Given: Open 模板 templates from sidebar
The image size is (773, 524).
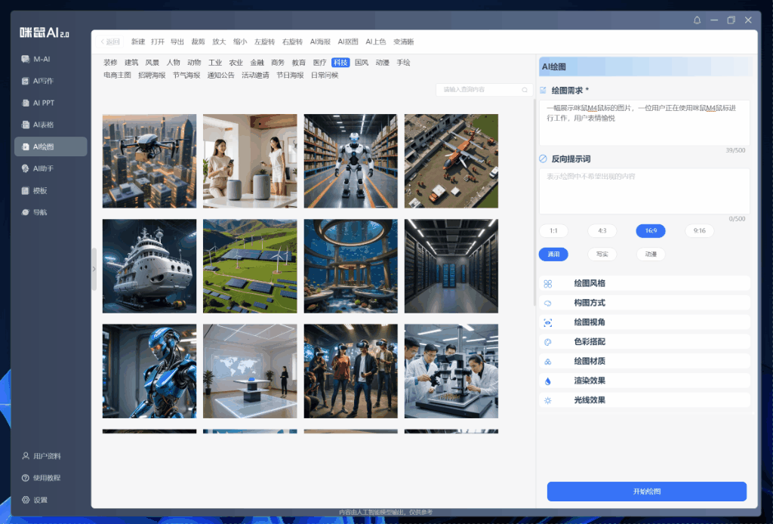Looking at the screenshot, I should tap(39, 190).
